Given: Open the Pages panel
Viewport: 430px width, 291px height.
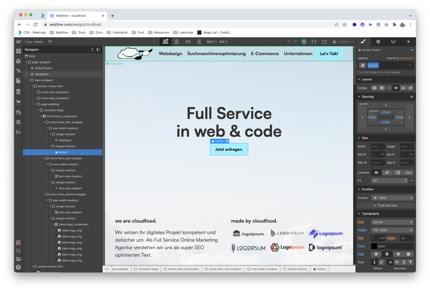Looking at the screenshot, I should (18, 81).
